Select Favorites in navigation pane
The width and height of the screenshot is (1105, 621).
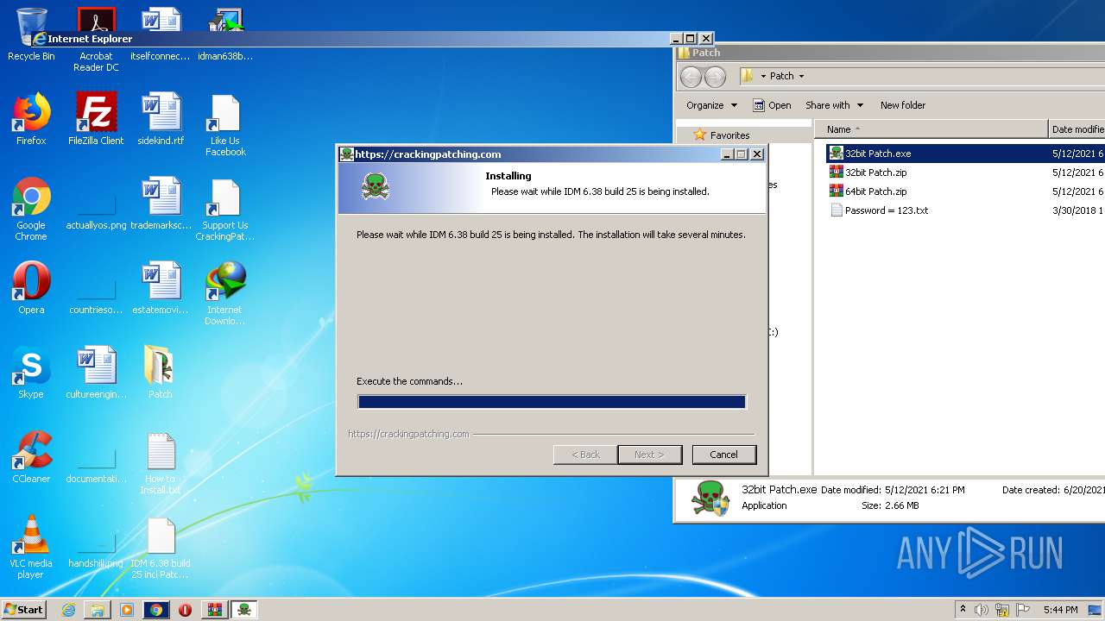click(729, 135)
